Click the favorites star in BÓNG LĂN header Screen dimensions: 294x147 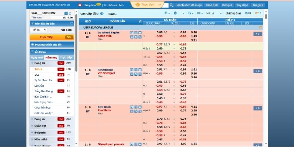point(140,22)
